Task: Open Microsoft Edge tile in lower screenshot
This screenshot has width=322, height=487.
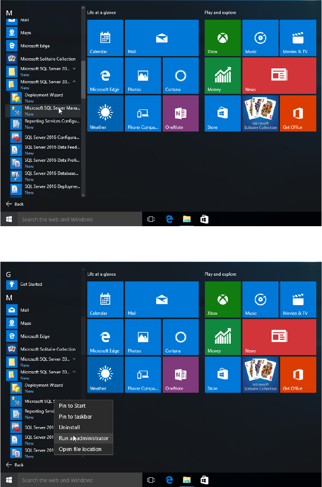Action: [x=105, y=337]
